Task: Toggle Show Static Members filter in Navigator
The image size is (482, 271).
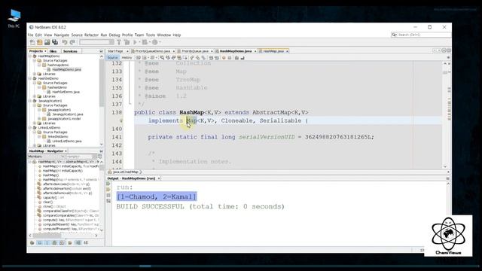Action: tap(47, 242)
